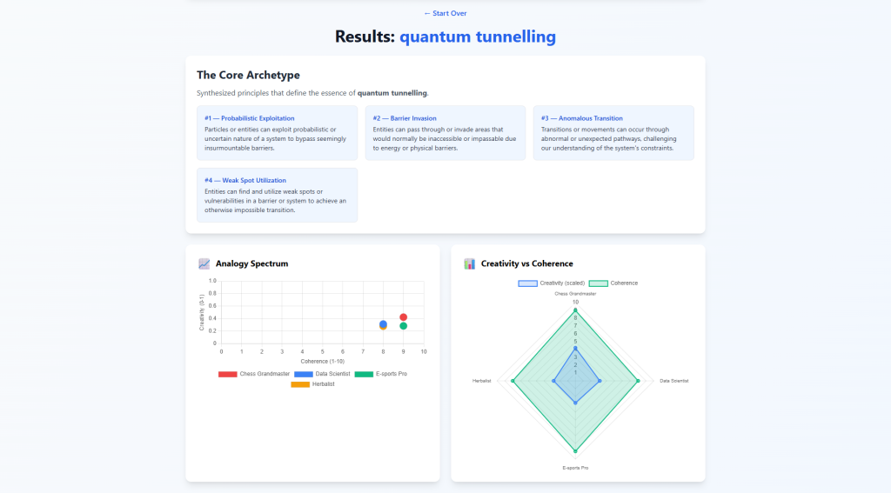Screen dimensions: 891x493
Task: Toggle the E-sports Pro legend entry
Action: coord(381,374)
